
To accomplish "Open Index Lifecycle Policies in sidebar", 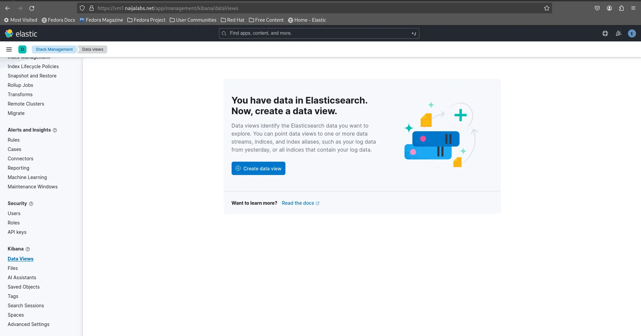I will (x=33, y=66).
